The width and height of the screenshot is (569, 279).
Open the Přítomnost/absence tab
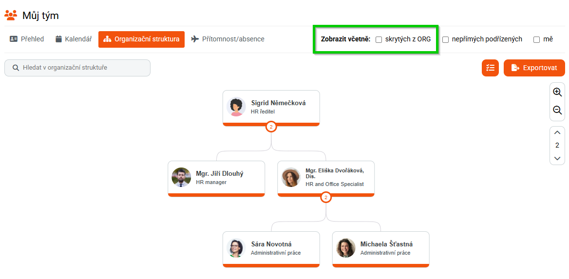click(x=228, y=39)
